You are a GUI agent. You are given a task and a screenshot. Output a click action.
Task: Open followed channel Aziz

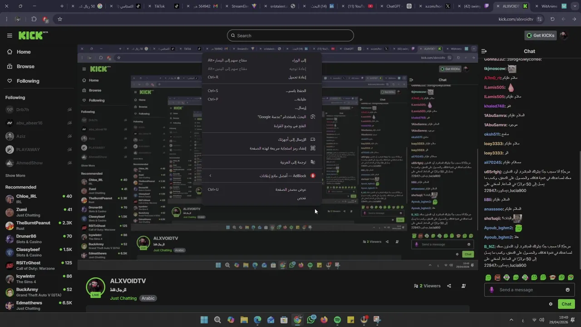pos(39,136)
